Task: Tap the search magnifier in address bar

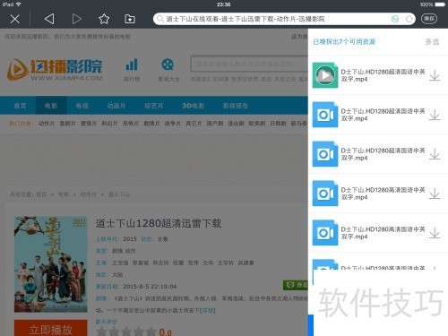Action: [160, 19]
